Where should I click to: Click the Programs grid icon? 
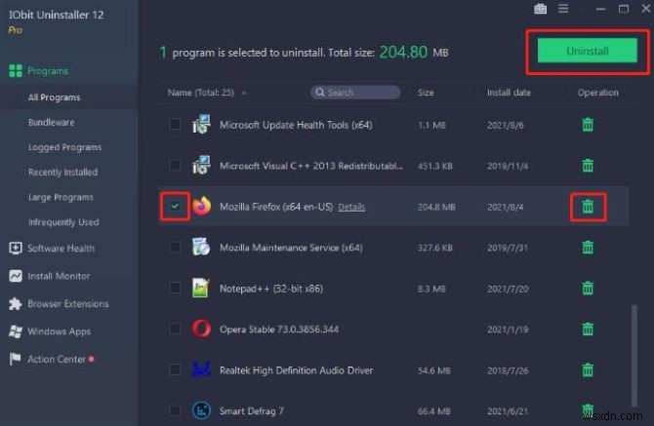pos(16,71)
